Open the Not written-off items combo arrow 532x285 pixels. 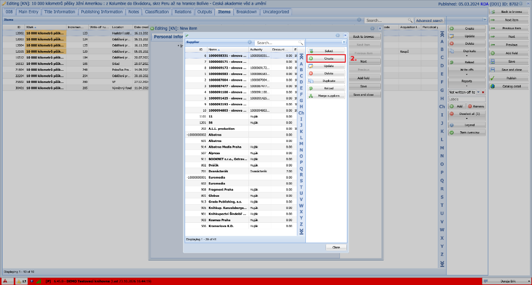[x=478, y=93]
